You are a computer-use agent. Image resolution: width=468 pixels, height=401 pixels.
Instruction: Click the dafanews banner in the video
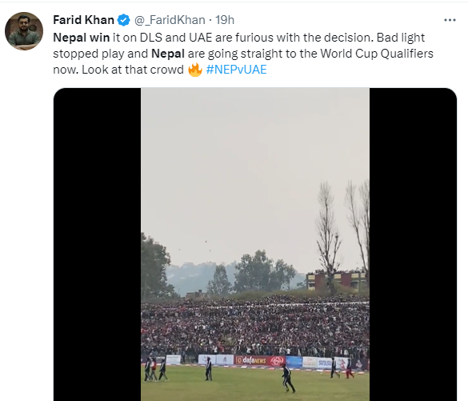tap(259, 361)
